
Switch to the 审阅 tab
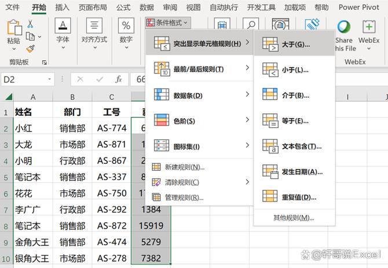point(170,7)
